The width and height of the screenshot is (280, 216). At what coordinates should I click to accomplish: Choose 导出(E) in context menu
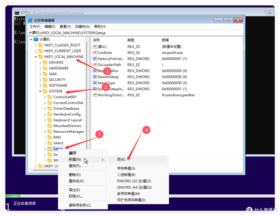click(83, 190)
